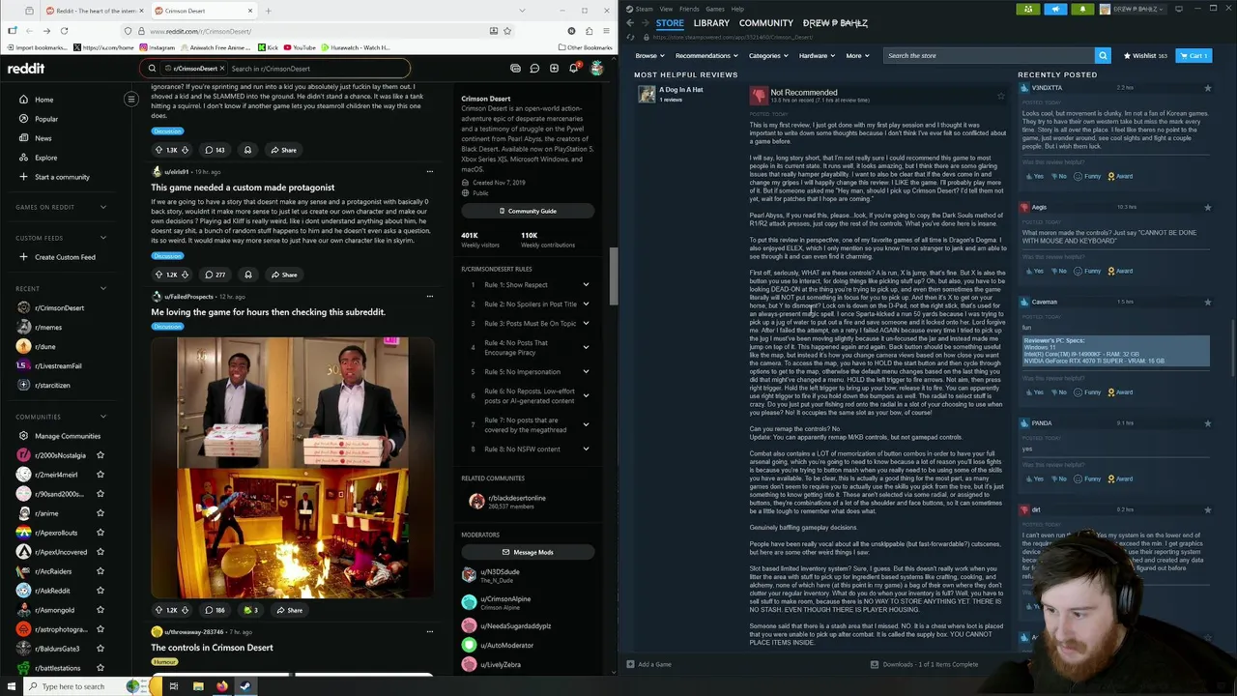Screen dimensions: 1237x696
Task: Collapse Custom Feeds sidebar section
Action: click(103, 238)
